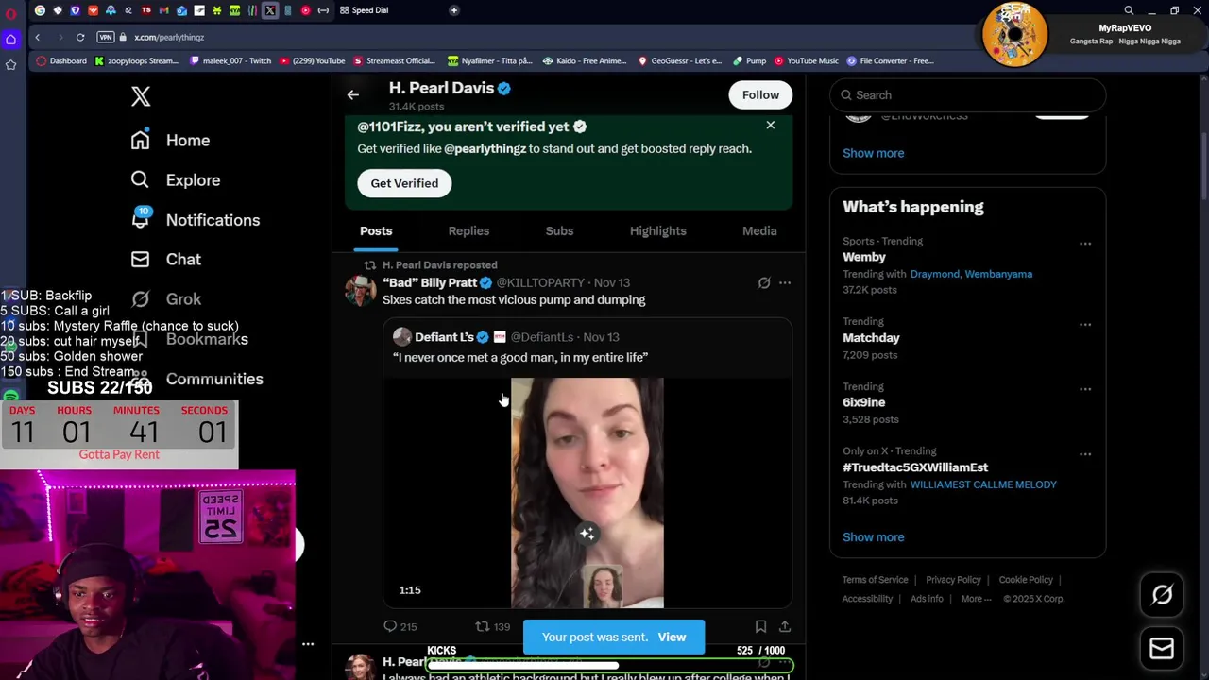Viewport: 1209px width, 680px height.
Task: Reload the page in browser
Action: click(80, 37)
